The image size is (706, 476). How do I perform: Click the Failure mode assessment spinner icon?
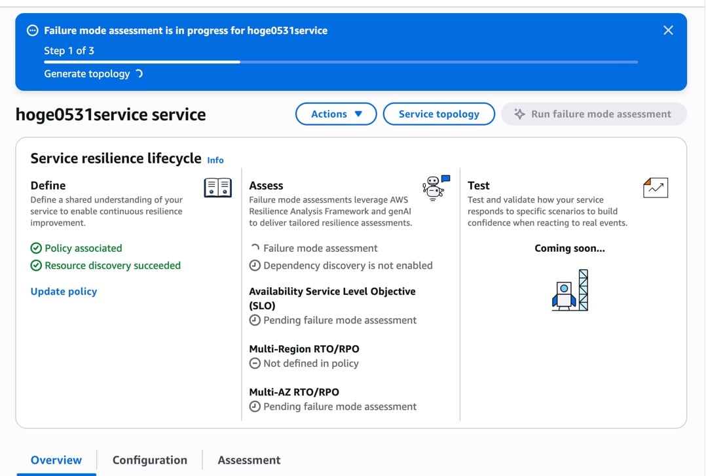pos(255,248)
